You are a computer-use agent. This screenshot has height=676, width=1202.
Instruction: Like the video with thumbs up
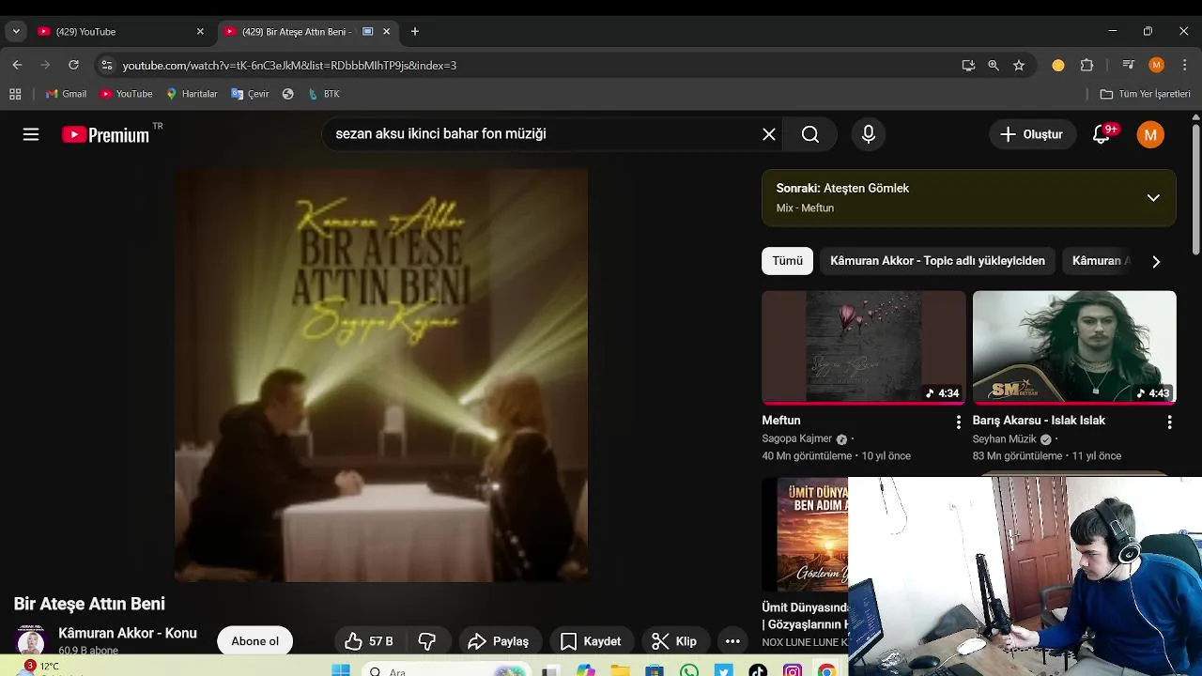368,641
